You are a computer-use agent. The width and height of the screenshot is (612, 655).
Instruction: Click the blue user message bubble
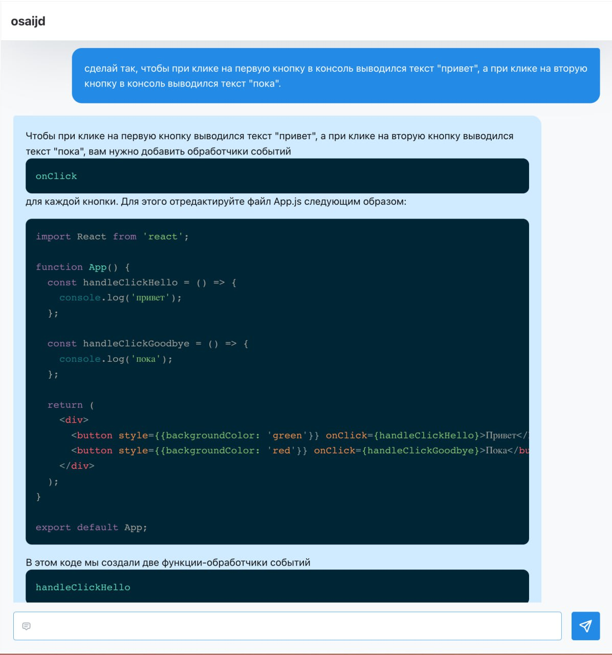(x=336, y=76)
